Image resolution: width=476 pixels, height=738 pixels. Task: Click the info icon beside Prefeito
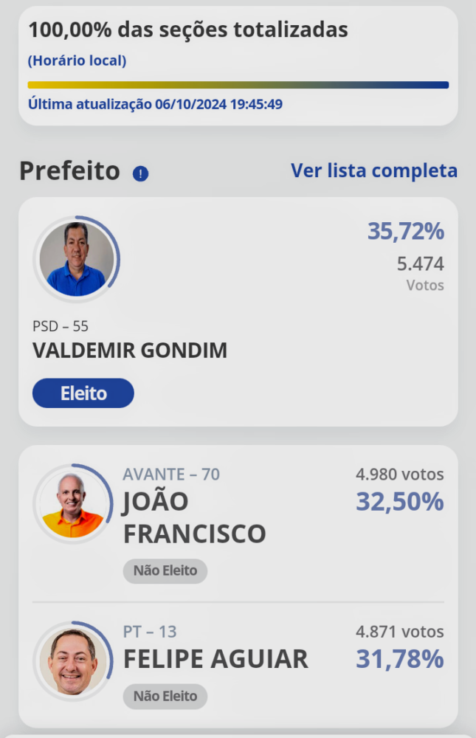coord(140,173)
